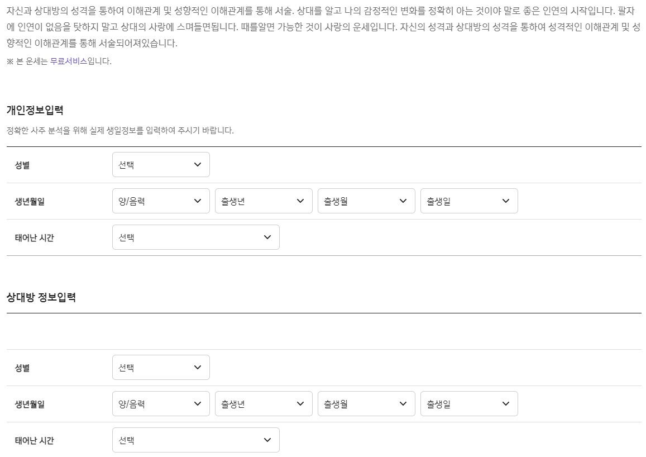Click the chevron on partner's 성별 selector
This screenshot has width=646, height=457.
click(197, 367)
